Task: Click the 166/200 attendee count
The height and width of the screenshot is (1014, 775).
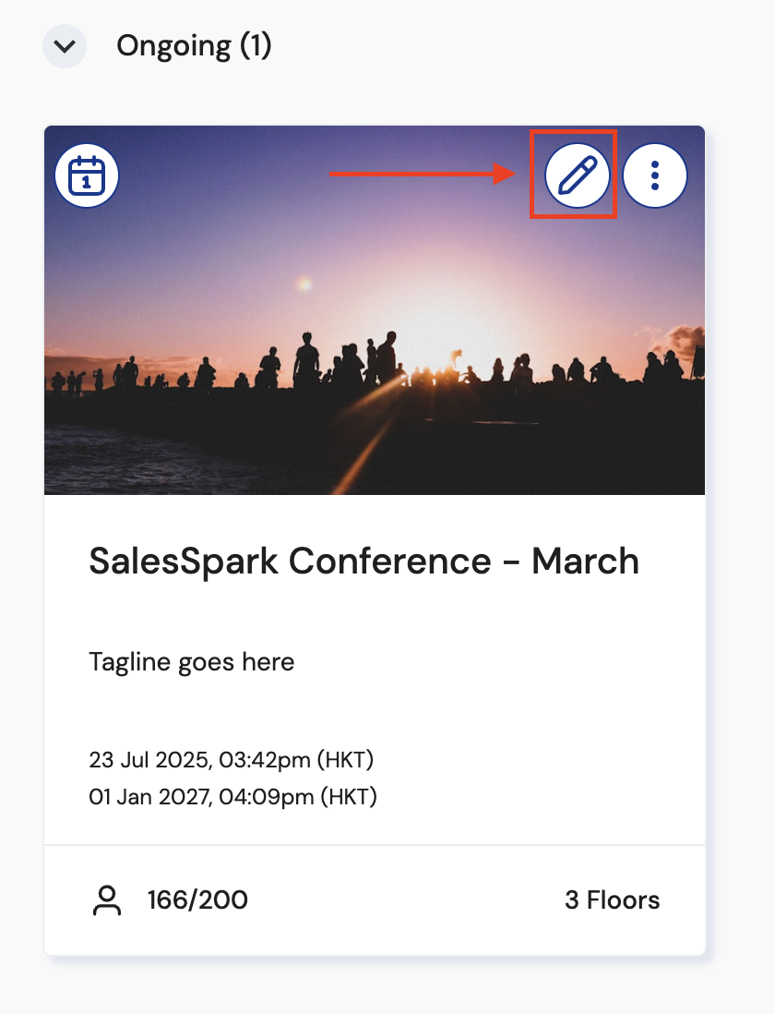Action: [x=197, y=900]
